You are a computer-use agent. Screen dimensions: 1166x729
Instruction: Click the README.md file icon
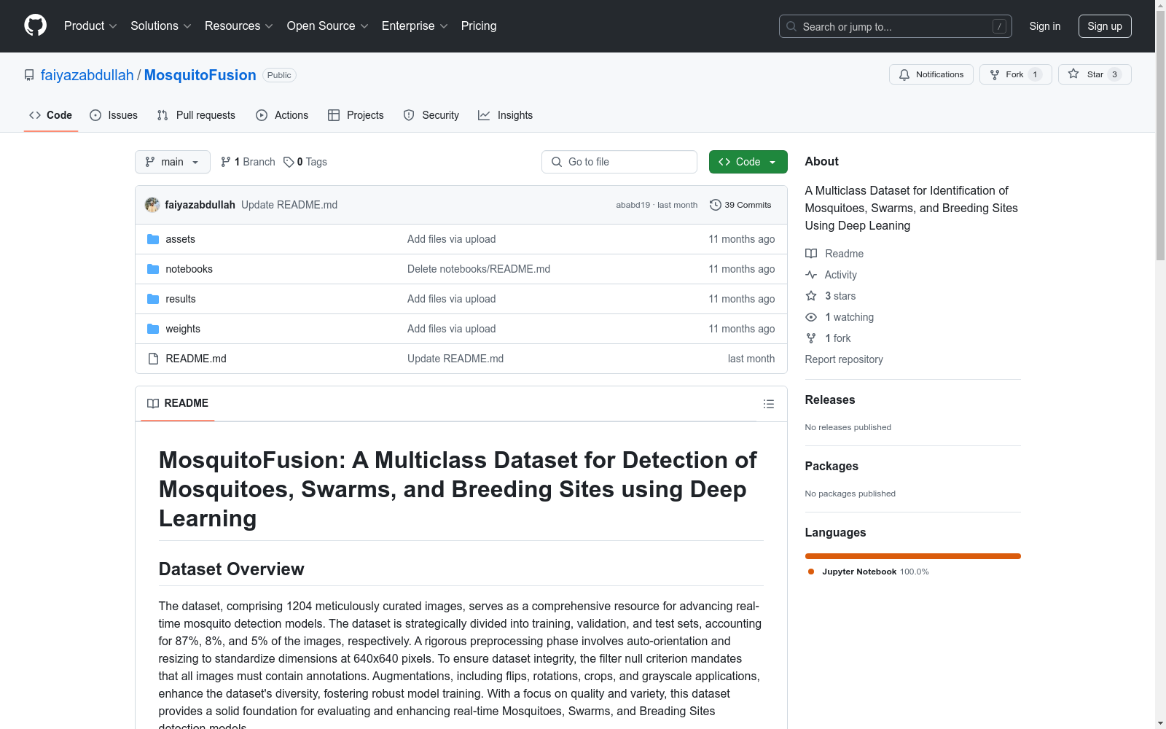(153, 359)
